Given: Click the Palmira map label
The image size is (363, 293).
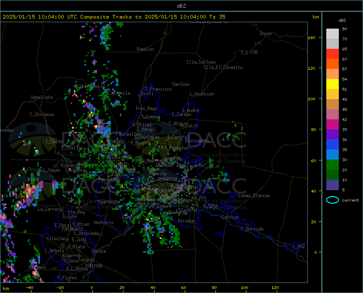Looking at the screenshot, I should pos(158,174).
